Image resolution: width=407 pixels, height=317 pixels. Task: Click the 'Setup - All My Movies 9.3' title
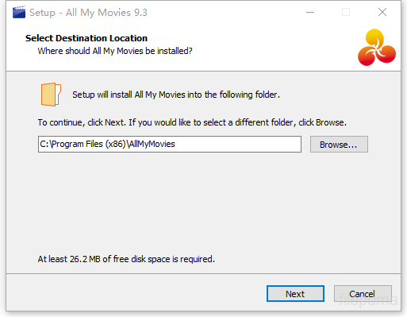[x=88, y=13]
